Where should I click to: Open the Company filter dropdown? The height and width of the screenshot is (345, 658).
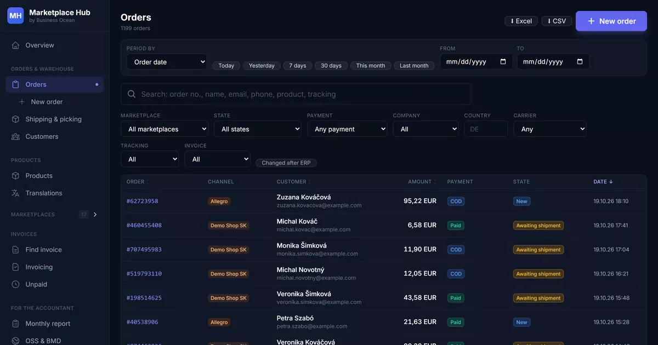click(x=426, y=129)
